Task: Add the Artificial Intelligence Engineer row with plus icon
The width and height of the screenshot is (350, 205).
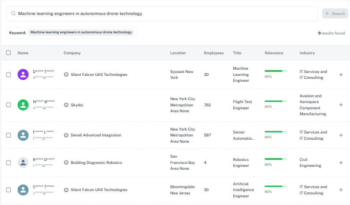Action: (341, 190)
